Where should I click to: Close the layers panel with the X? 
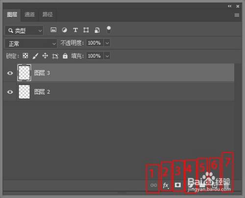238,6
